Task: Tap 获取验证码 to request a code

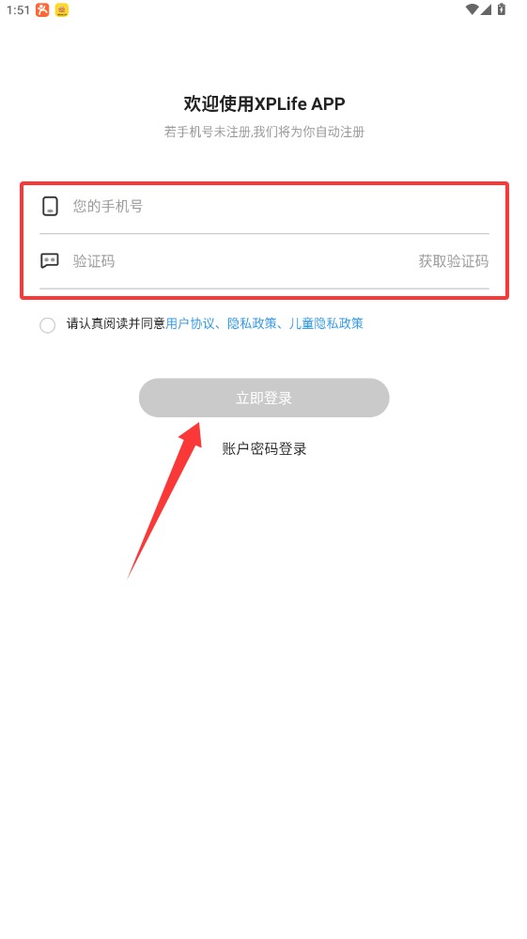Action: pyautogui.click(x=454, y=260)
